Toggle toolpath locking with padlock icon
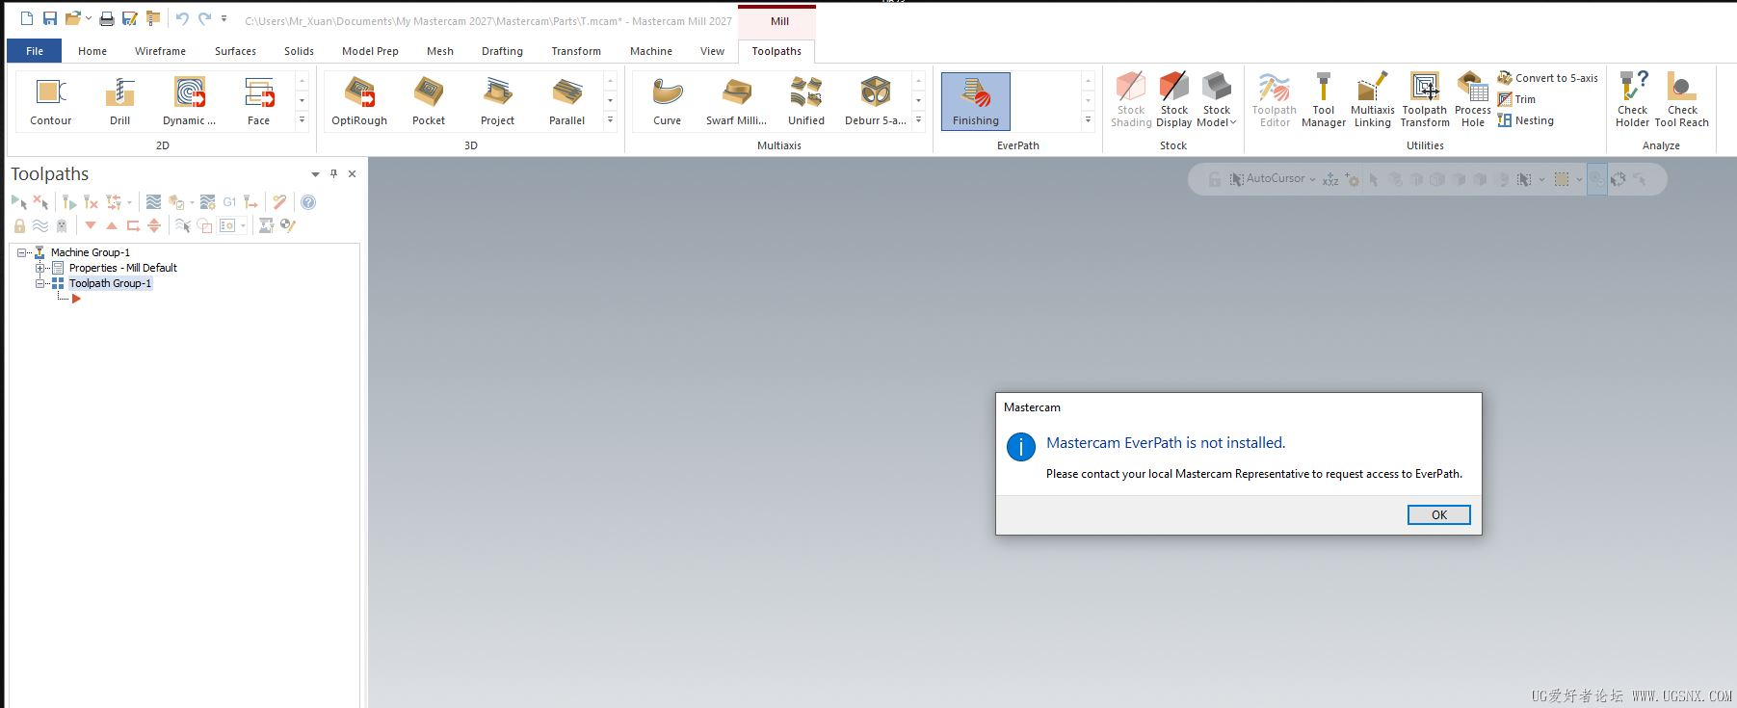The height and width of the screenshot is (708, 1737). coord(19,225)
